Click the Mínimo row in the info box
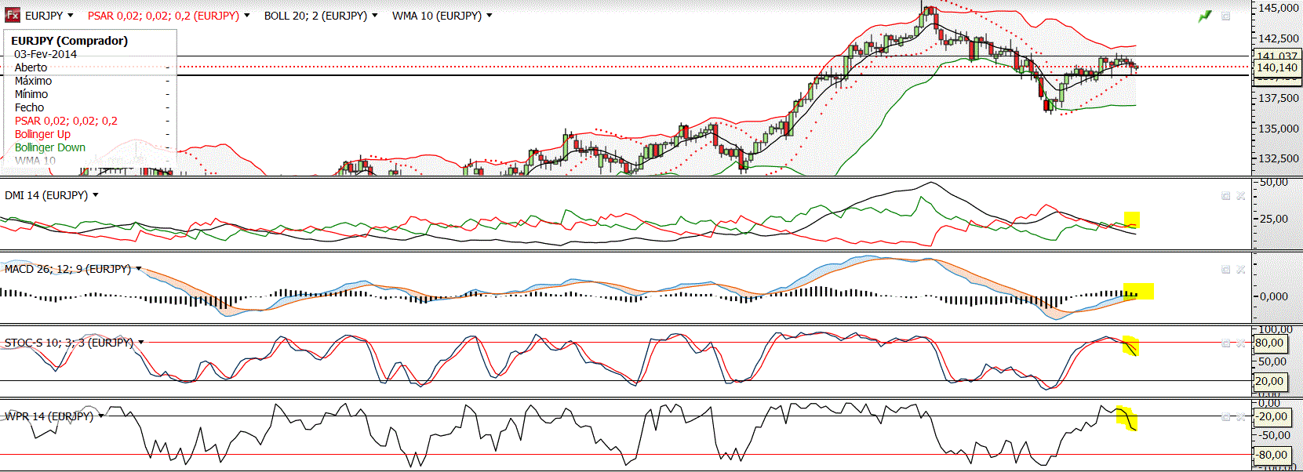Screen dimensions: 1303x472 [x=91, y=94]
